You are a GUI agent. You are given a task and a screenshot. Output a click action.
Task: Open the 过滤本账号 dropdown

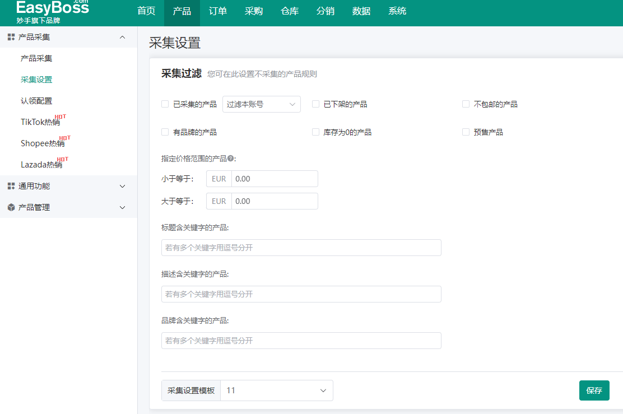click(x=262, y=104)
